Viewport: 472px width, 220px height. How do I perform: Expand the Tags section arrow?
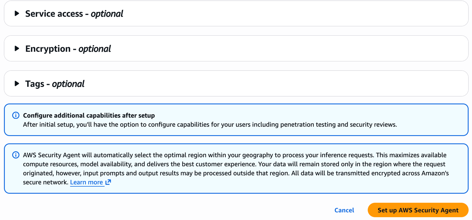pos(17,84)
